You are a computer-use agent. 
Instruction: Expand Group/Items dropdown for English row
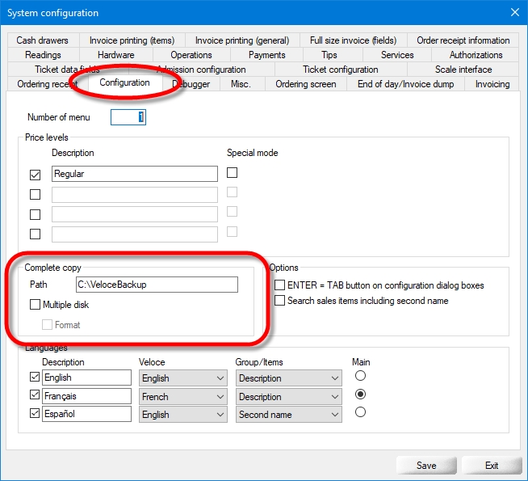[x=289, y=378]
